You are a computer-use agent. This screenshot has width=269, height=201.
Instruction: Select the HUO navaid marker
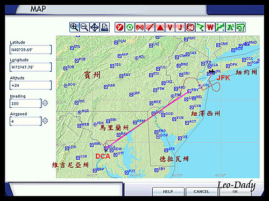[186, 39]
